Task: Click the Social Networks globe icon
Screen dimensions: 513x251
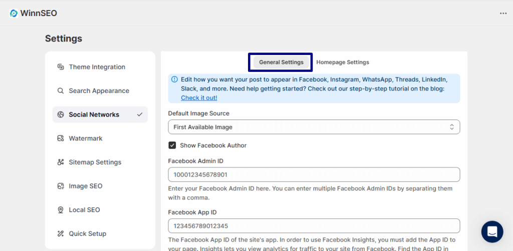Action: [x=61, y=114]
